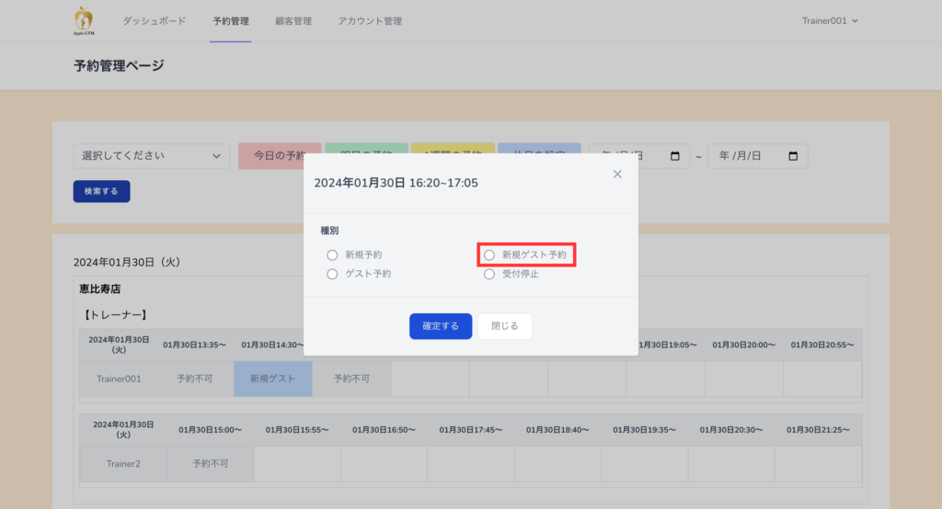Viewport: 942px width, 509px height.
Task: Open the 顧客管理 tab
Action: click(293, 21)
